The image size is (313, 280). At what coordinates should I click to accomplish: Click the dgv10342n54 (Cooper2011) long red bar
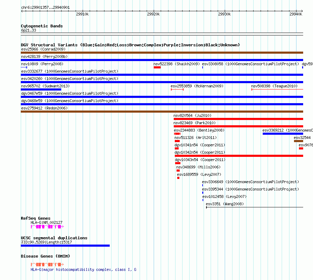[239, 156]
